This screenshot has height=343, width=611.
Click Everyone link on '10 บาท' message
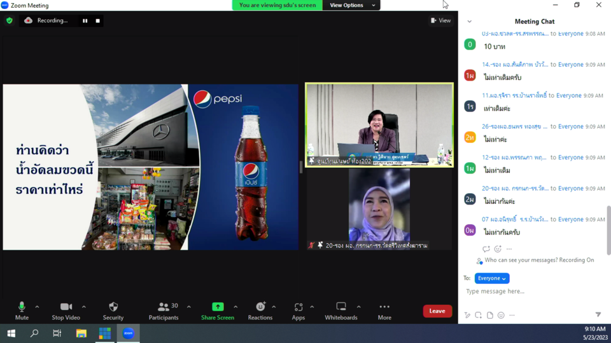[570, 34]
